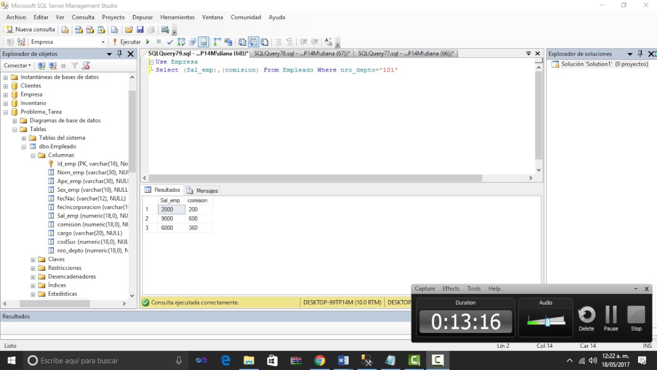Open the Consulta menu
657x370 pixels.
point(83,17)
